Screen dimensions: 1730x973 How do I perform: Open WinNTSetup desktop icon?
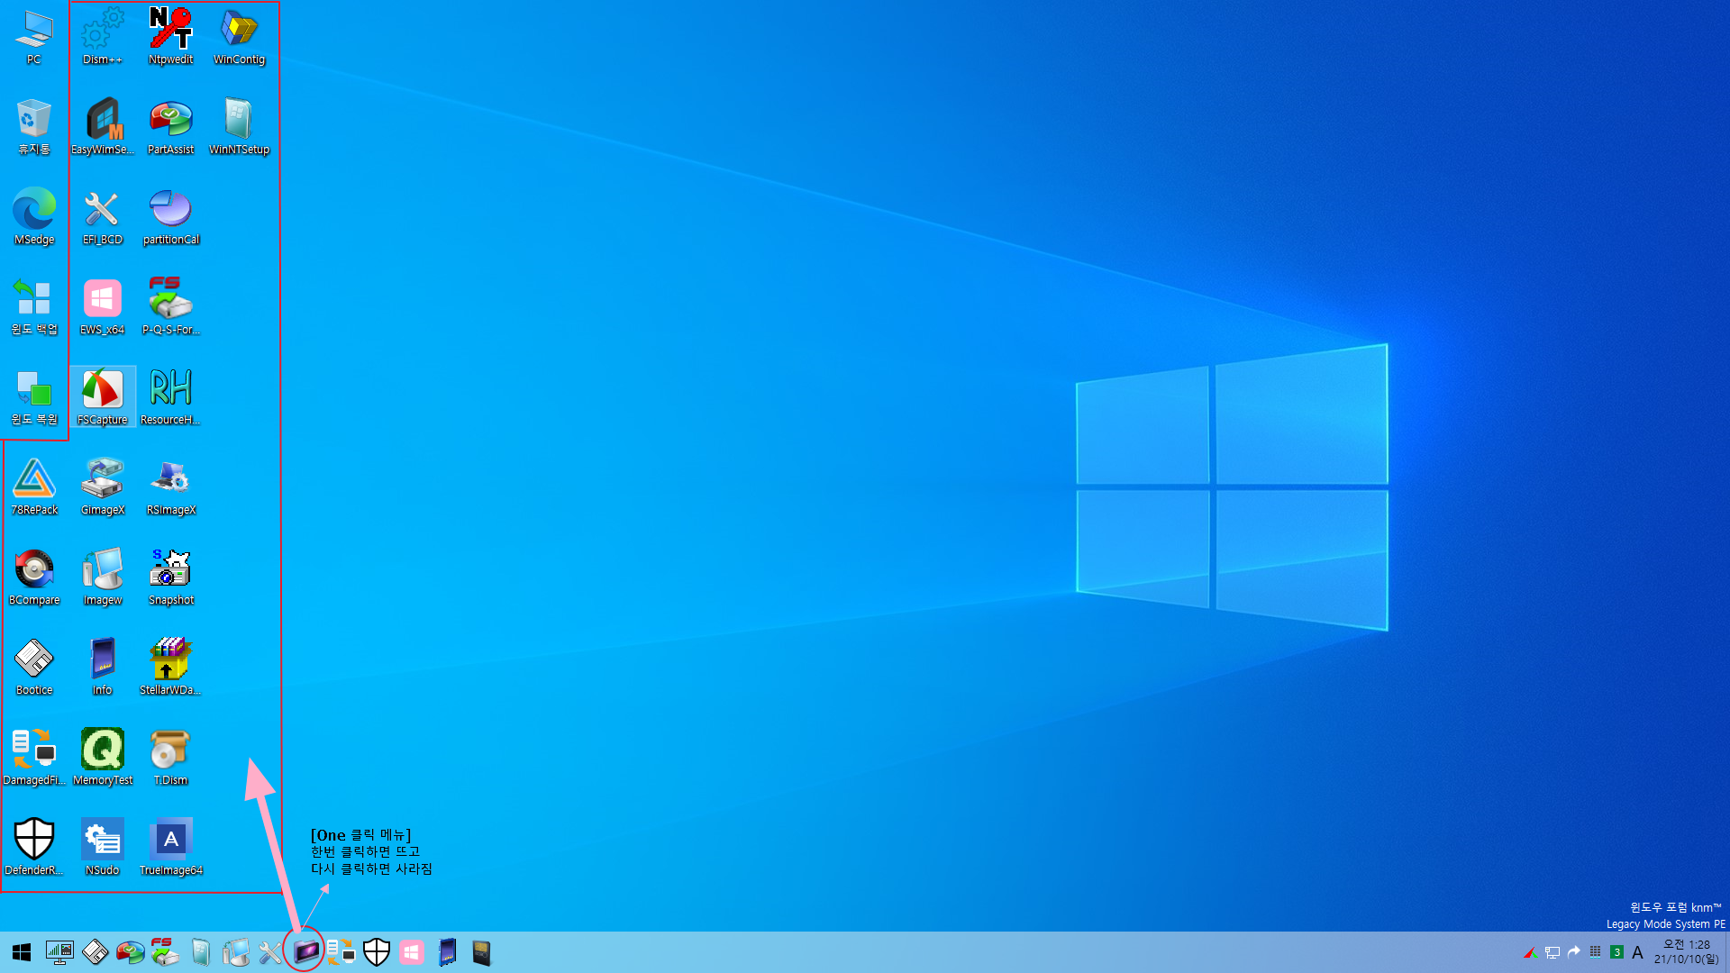[240, 127]
